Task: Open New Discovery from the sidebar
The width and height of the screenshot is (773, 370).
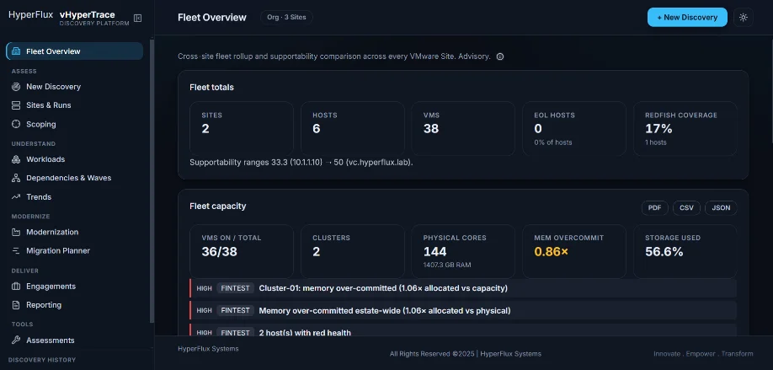Action: (75, 86)
